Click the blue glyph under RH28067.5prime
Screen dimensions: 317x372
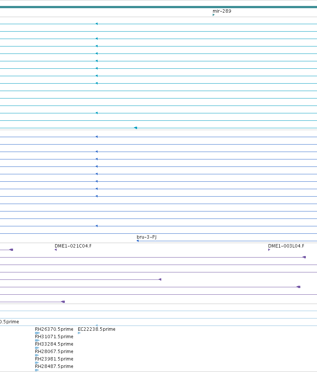[x=37, y=355]
